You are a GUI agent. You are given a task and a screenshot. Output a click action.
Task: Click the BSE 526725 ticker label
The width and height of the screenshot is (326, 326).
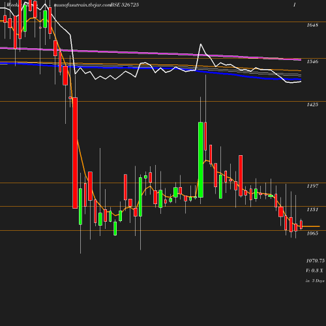click(125, 5)
